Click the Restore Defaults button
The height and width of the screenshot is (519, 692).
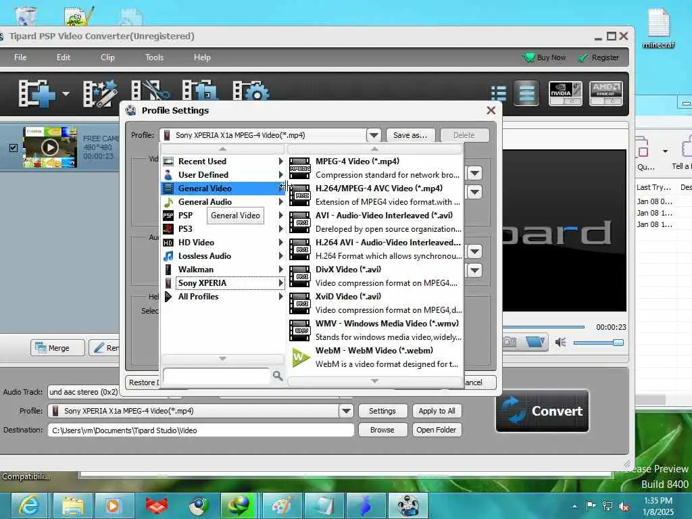143,382
